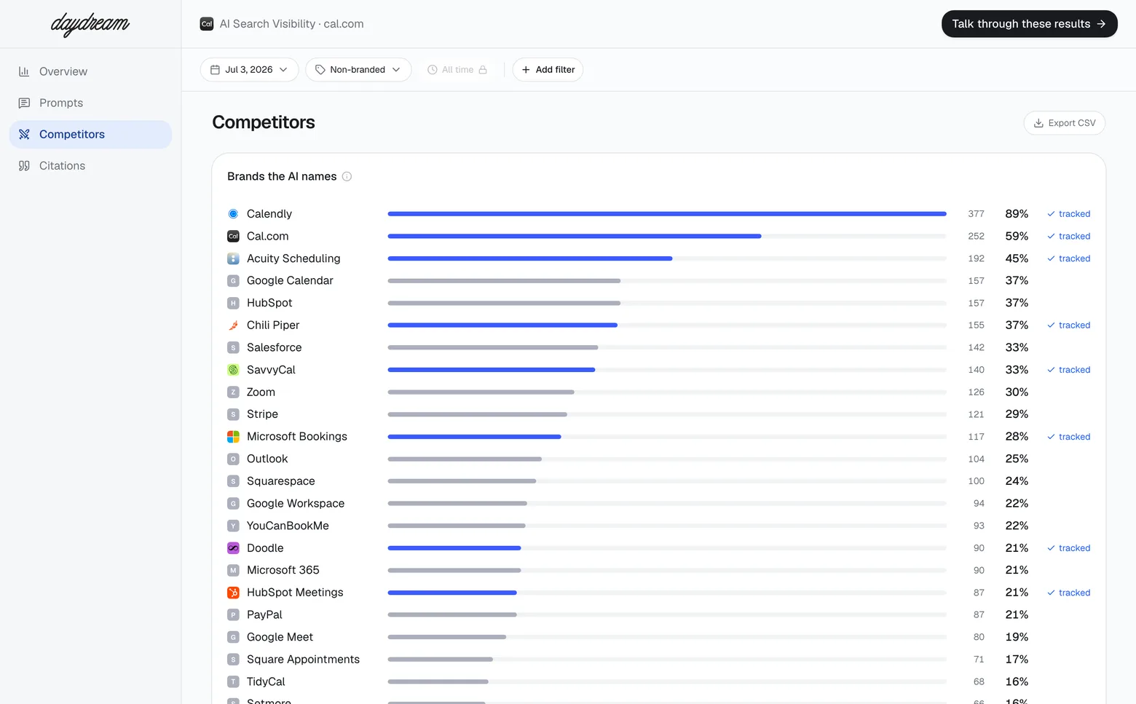Click the HubSpot Meetings sprocket logo
The width and height of the screenshot is (1136, 704).
(233, 593)
